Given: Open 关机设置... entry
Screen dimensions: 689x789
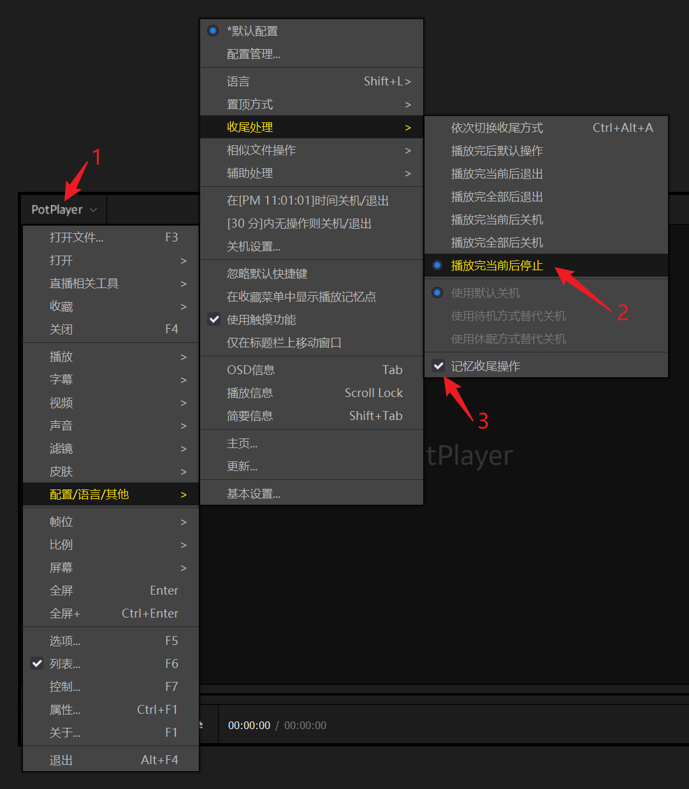Looking at the screenshot, I should [x=253, y=247].
